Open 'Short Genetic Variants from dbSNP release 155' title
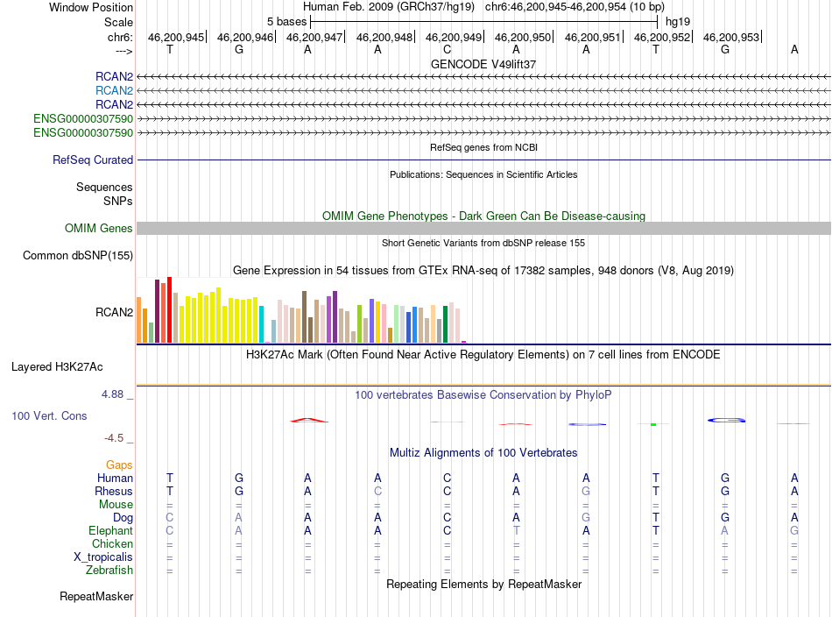 [x=483, y=243]
